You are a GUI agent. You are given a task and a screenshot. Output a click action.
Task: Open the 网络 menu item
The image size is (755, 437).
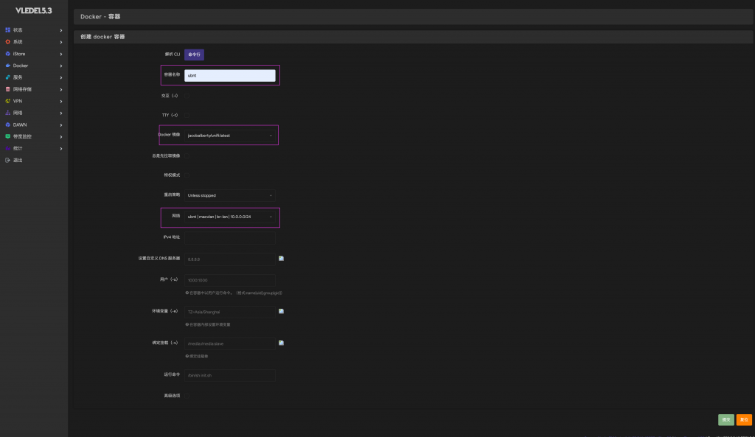click(x=34, y=113)
